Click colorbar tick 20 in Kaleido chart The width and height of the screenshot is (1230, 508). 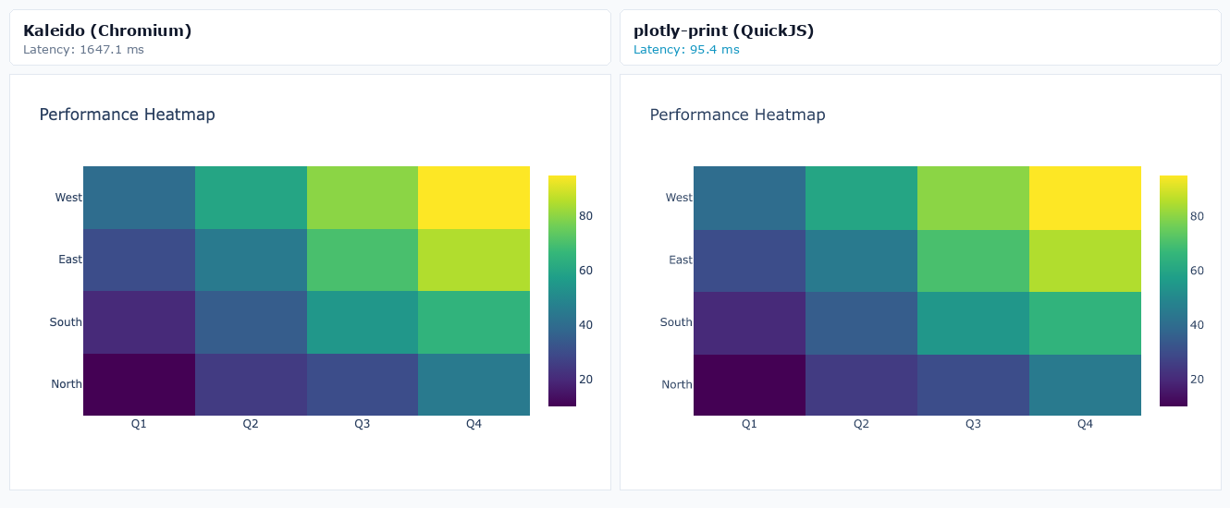[x=585, y=380]
